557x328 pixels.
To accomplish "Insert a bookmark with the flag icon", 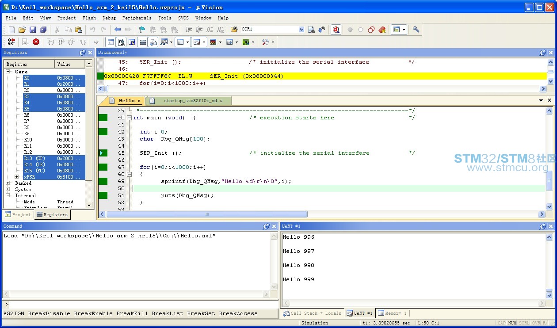I will click(142, 30).
